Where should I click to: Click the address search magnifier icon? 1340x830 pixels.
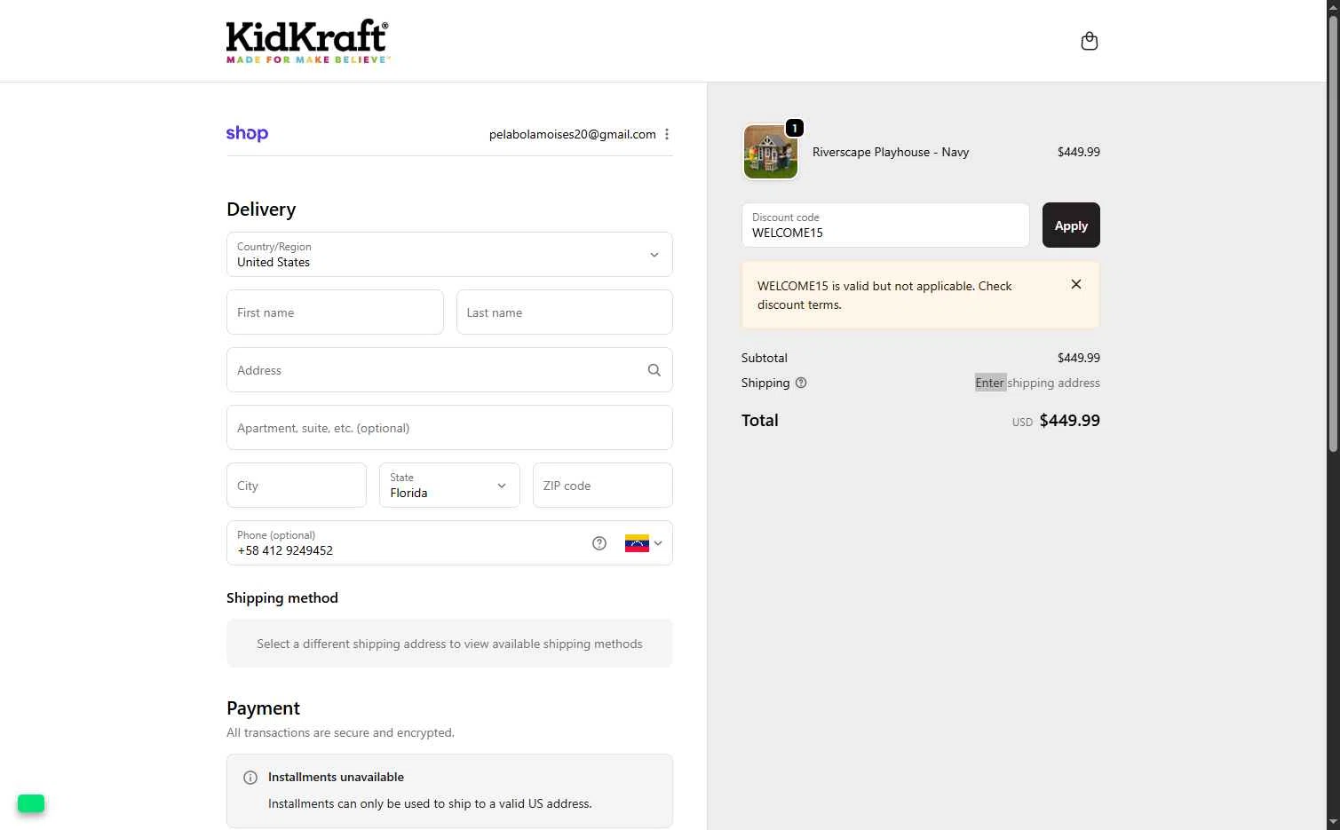point(654,370)
